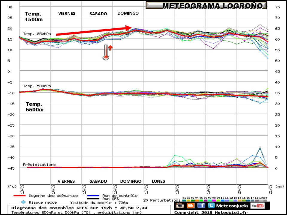Click the 16/09 date axis label

[x=115, y=189]
